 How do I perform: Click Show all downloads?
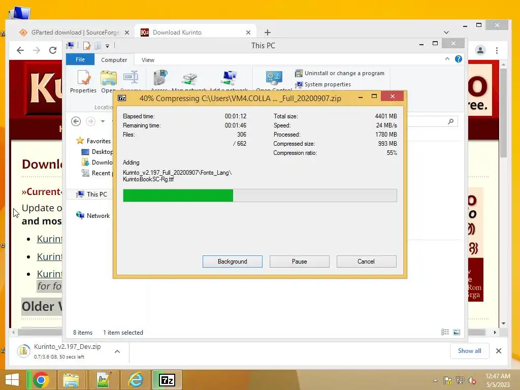469,351
